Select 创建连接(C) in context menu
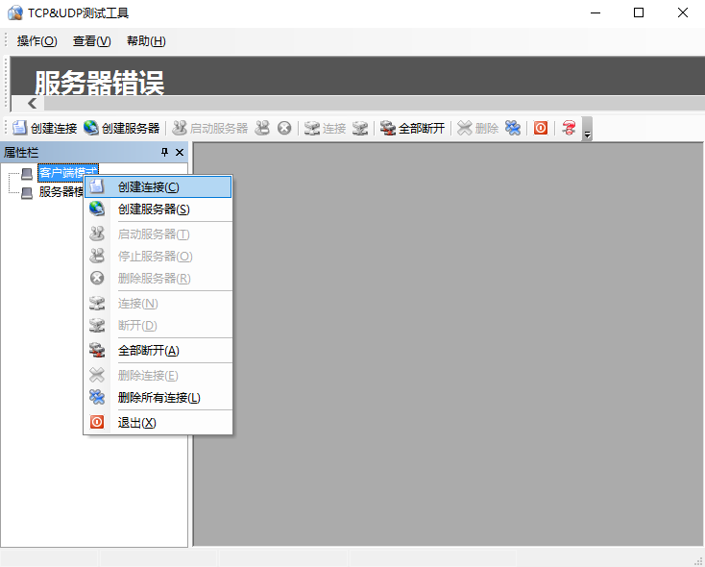The height and width of the screenshot is (567, 705). point(148,187)
